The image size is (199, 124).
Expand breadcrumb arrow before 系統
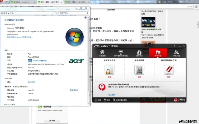(9, 13)
